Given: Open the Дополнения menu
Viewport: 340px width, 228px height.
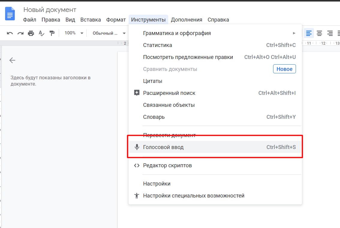Looking at the screenshot, I should (x=186, y=20).
